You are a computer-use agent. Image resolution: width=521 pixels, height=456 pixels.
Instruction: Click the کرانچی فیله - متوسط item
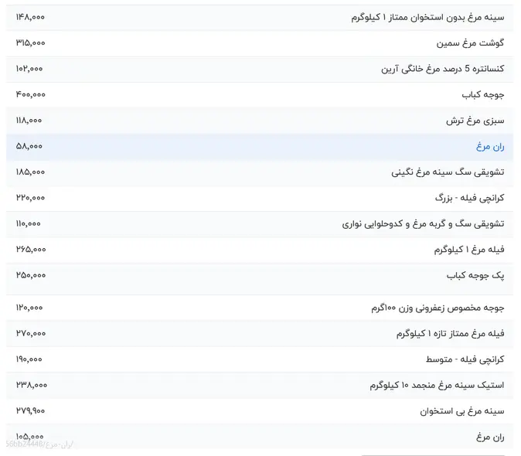click(465, 359)
